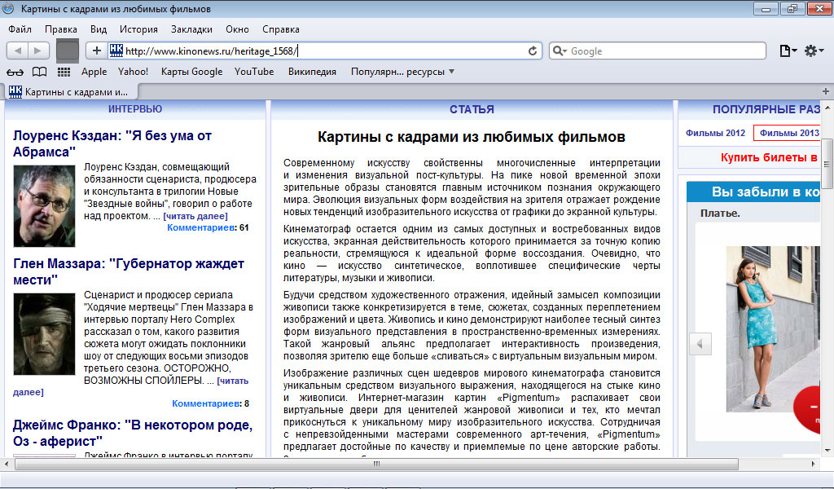
Task: Open the YouTube bookmark
Action: [254, 72]
